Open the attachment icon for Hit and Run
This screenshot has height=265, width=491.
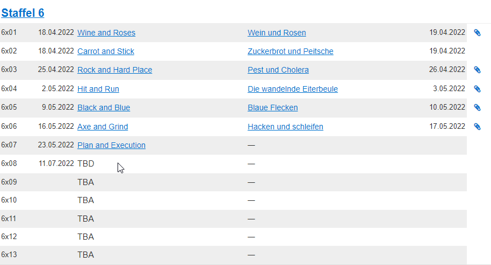(478, 89)
